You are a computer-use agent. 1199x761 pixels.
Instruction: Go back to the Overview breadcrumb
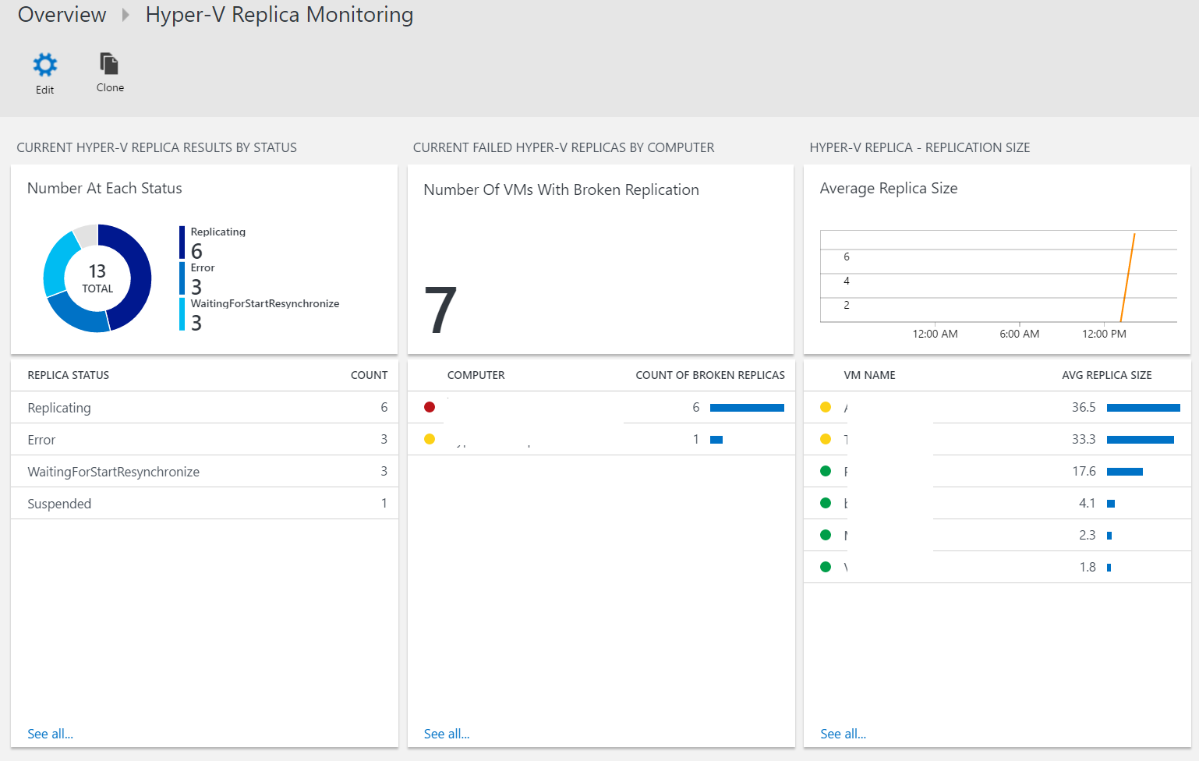tap(62, 15)
